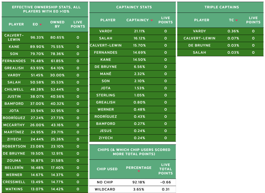Click the WILDCARD chip row
265x193 pixels.
(x=132, y=189)
